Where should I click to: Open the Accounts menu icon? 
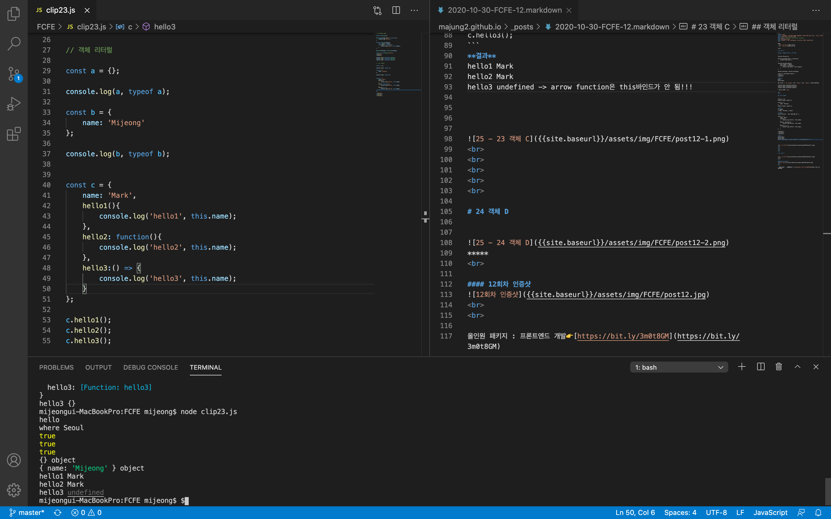click(x=14, y=460)
